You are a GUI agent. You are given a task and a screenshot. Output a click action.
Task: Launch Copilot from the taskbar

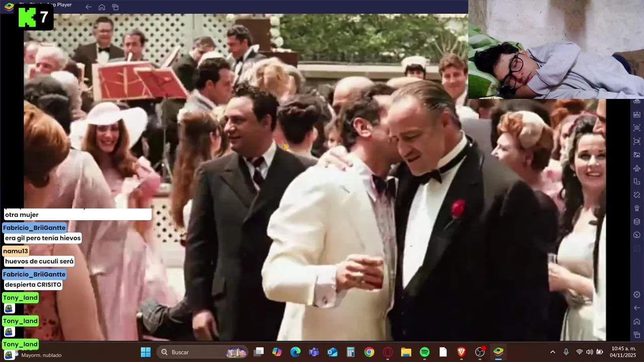277,352
